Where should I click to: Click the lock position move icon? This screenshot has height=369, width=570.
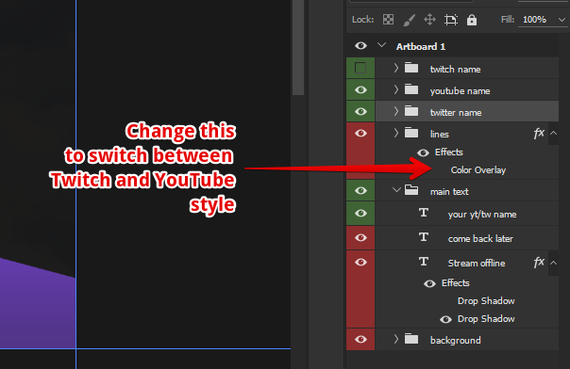[x=429, y=19]
